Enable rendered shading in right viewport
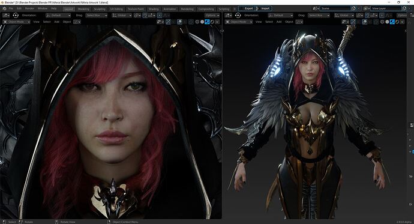 (x=397, y=22)
